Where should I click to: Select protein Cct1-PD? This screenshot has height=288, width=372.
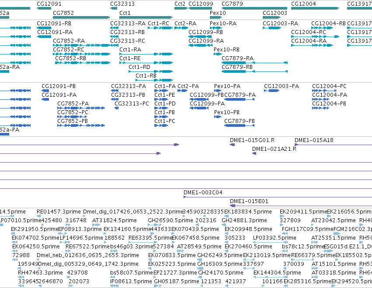point(165,104)
